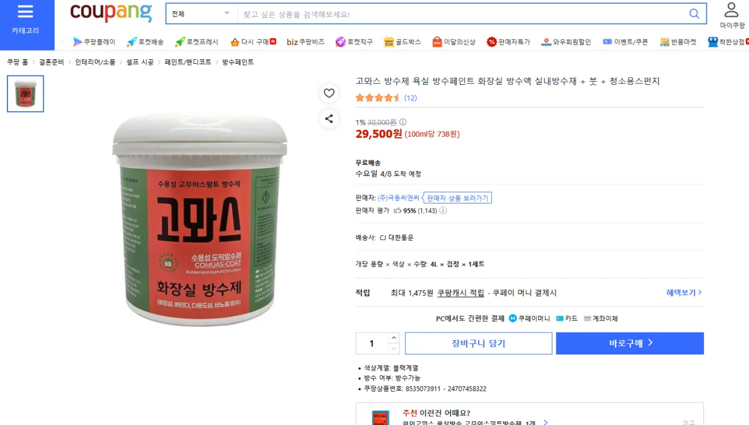Viewport: 749px width, 425px height.
Task: Expand 혜택보기 benefits details
Action: pyautogui.click(x=683, y=292)
